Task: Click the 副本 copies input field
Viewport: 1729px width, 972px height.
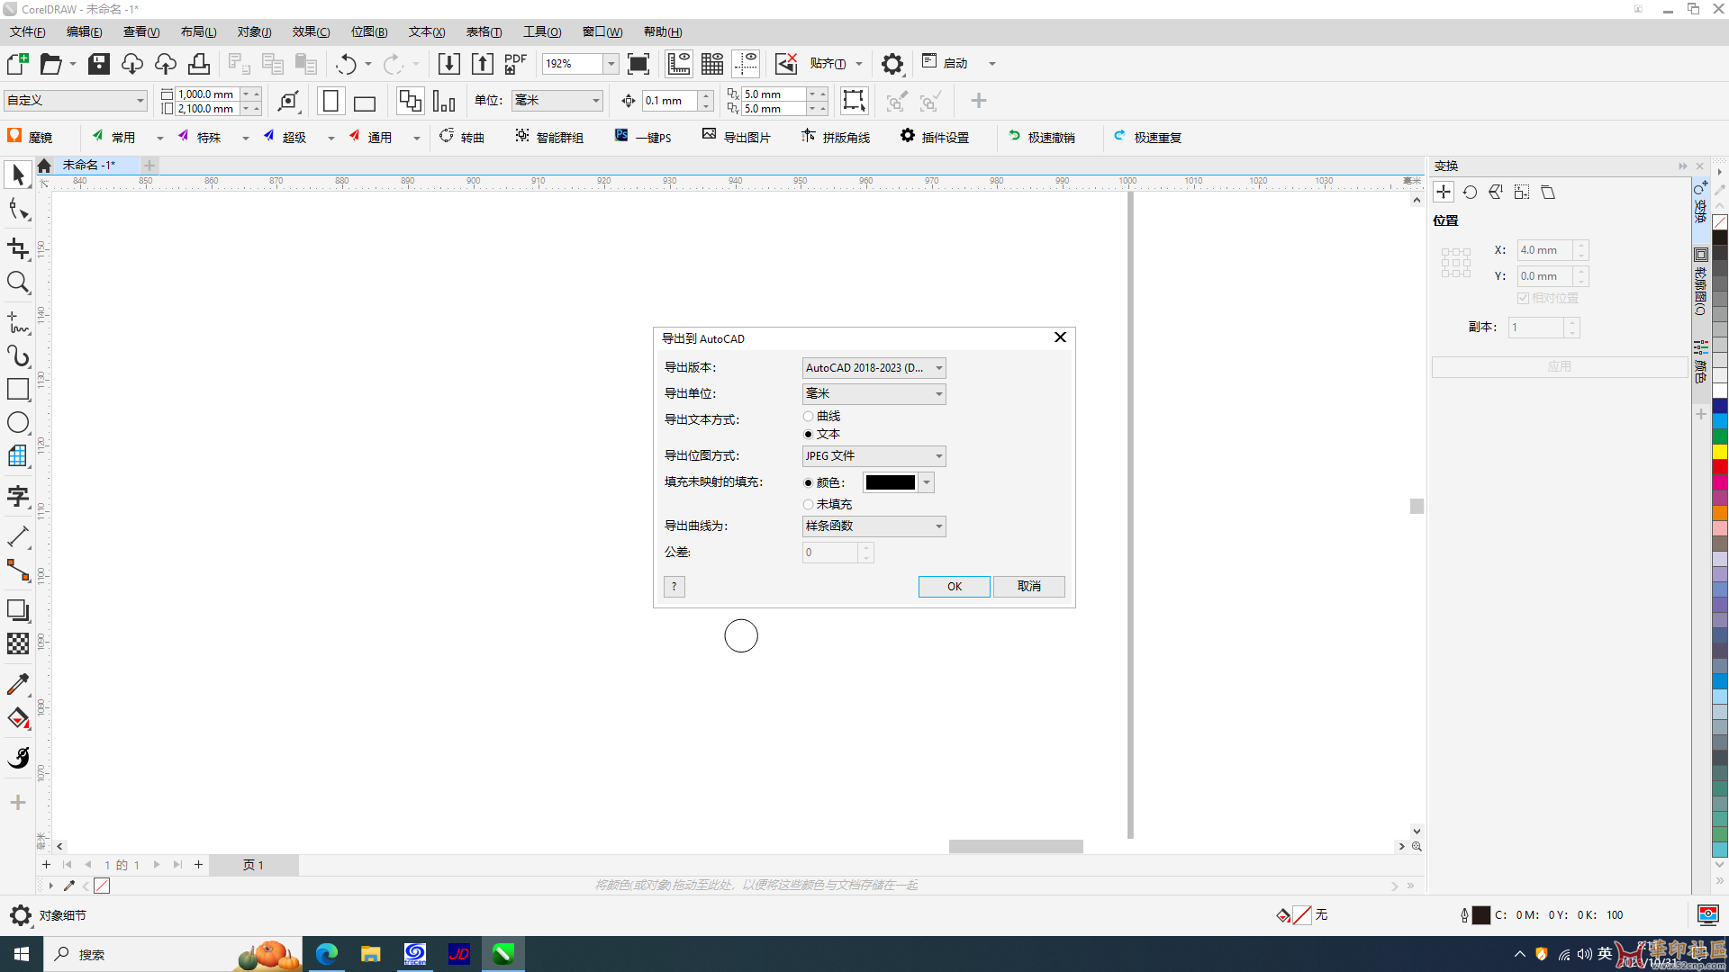Action: pyautogui.click(x=1536, y=328)
